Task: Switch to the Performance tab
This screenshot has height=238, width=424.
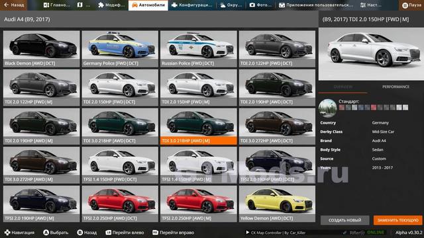Action: [x=396, y=87]
